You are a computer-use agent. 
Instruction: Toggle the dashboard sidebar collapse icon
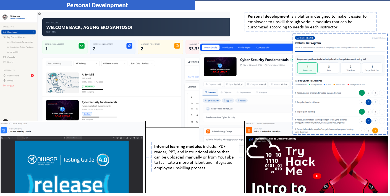pyautogui.click(x=40, y=14)
